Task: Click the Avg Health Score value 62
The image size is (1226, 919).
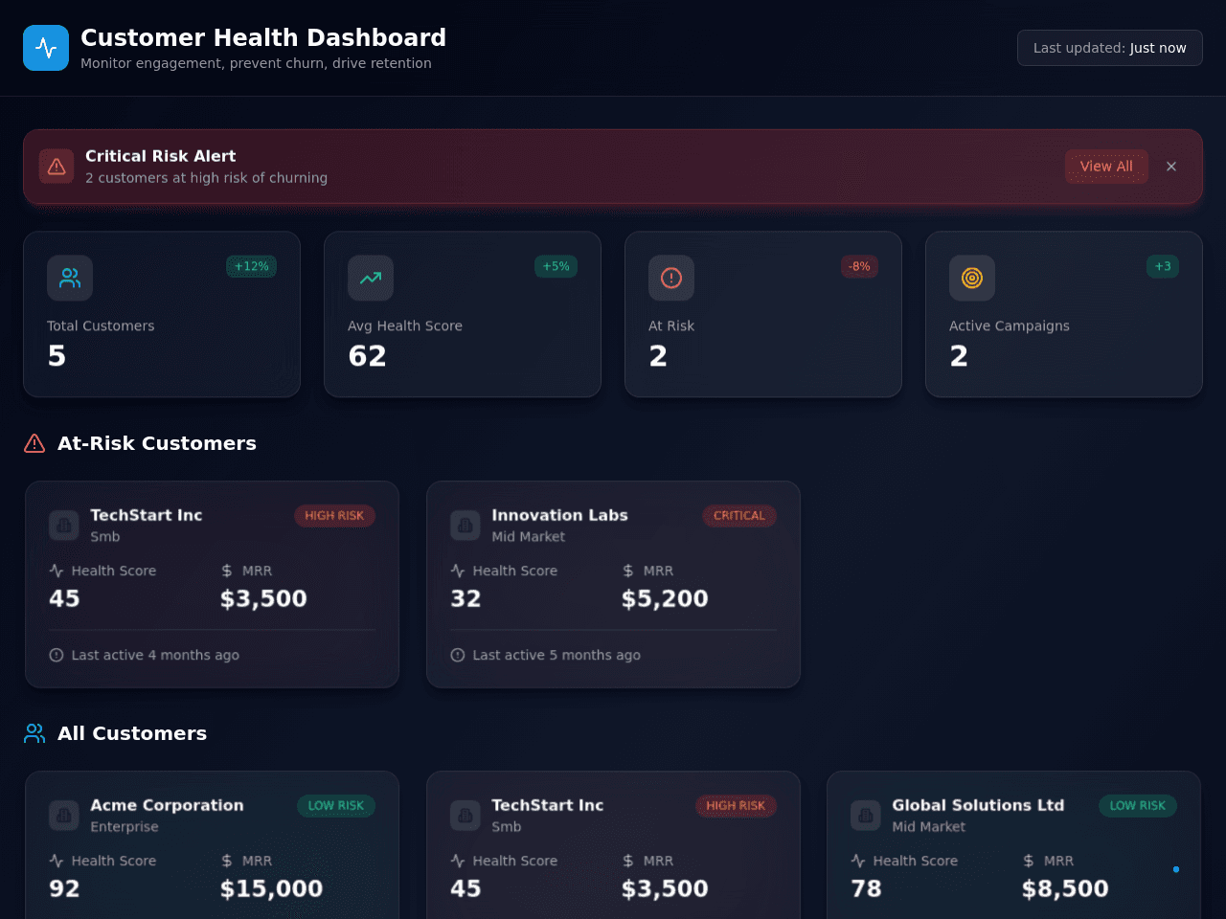Action: pos(368,356)
